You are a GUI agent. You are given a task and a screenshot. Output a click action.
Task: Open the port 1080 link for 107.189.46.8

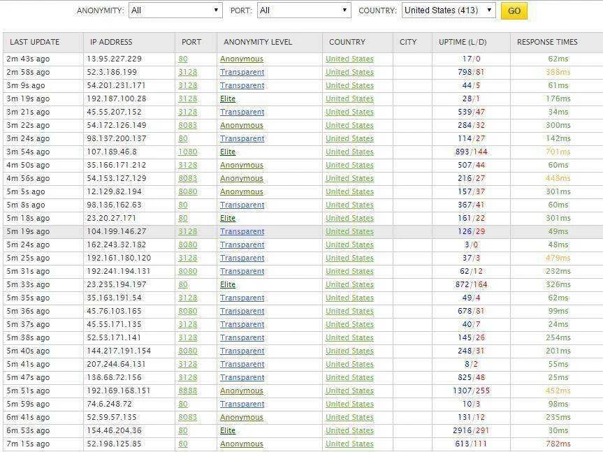[x=188, y=152]
